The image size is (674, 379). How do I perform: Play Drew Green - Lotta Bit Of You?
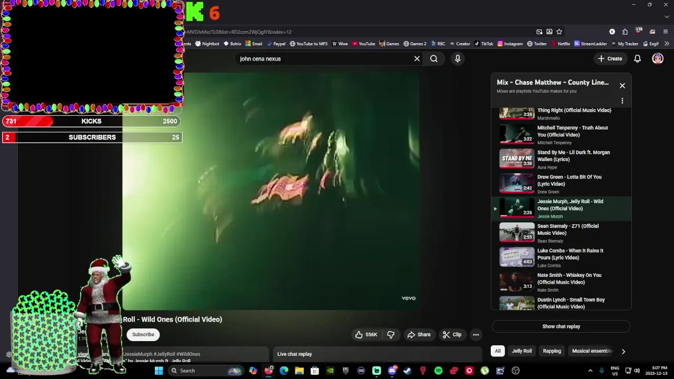coord(561,184)
